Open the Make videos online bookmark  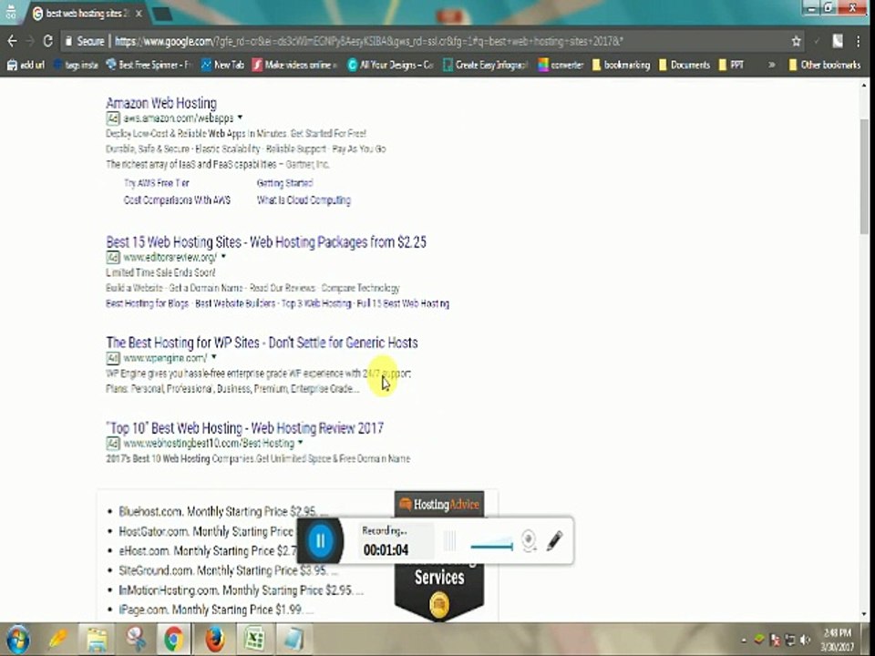pos(294,66)
